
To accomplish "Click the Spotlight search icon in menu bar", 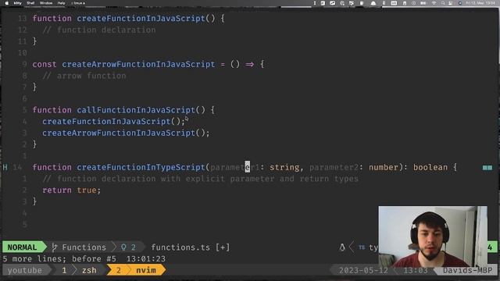I will 443,3.
